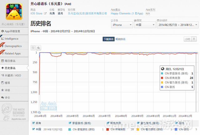Click the key icon beside 关键词 / ASO

point(2,75)
